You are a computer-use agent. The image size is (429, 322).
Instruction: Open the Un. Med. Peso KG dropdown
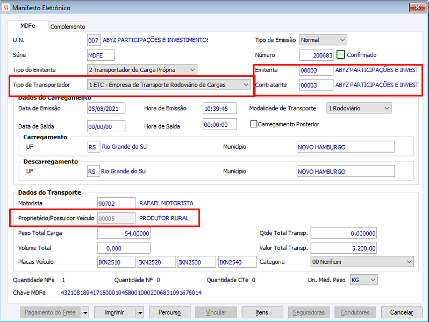(x=363, y=280)
